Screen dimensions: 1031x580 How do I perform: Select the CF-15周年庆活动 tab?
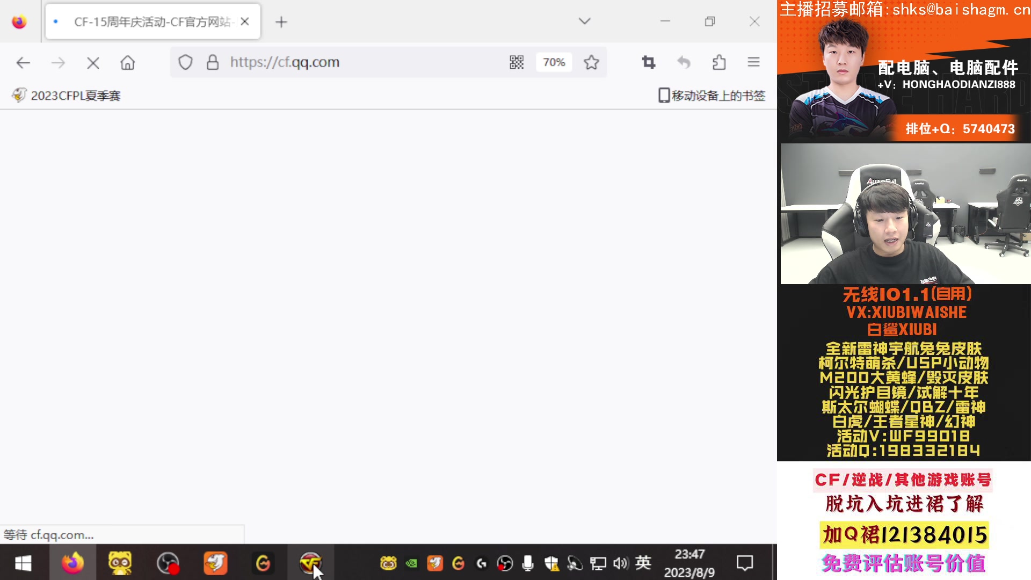tap(153, 21)
